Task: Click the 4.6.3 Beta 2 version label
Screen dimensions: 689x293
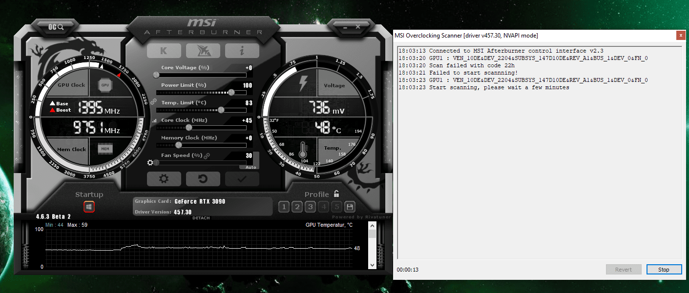Action: [x=53, y=216]
